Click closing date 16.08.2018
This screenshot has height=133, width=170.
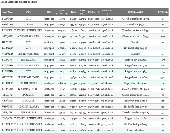(x=107, y=19)
